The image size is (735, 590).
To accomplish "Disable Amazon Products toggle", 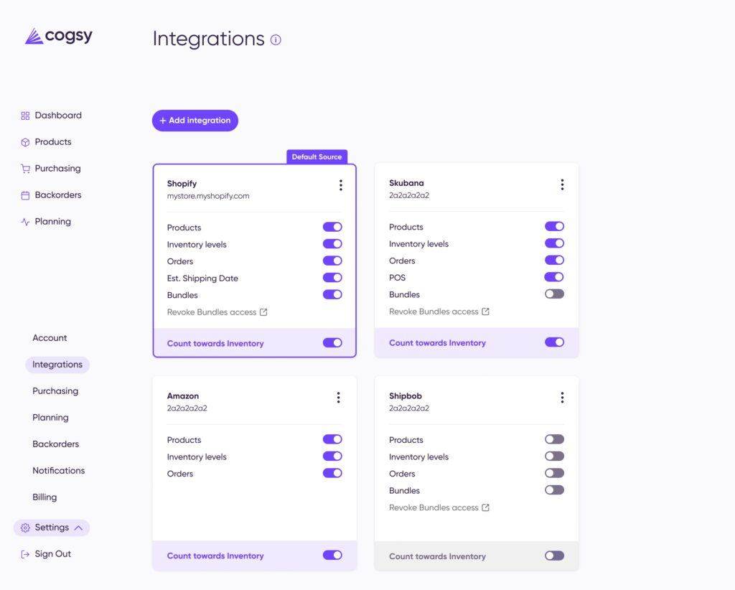I will click(332, 439).
